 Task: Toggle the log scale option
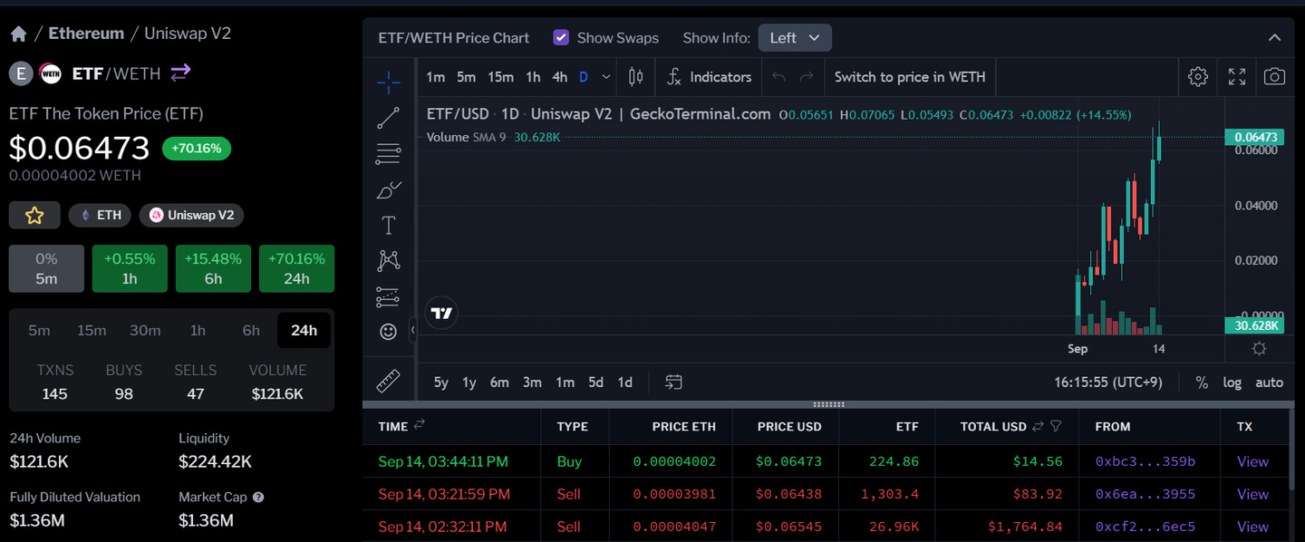[x=1232, y=382]
